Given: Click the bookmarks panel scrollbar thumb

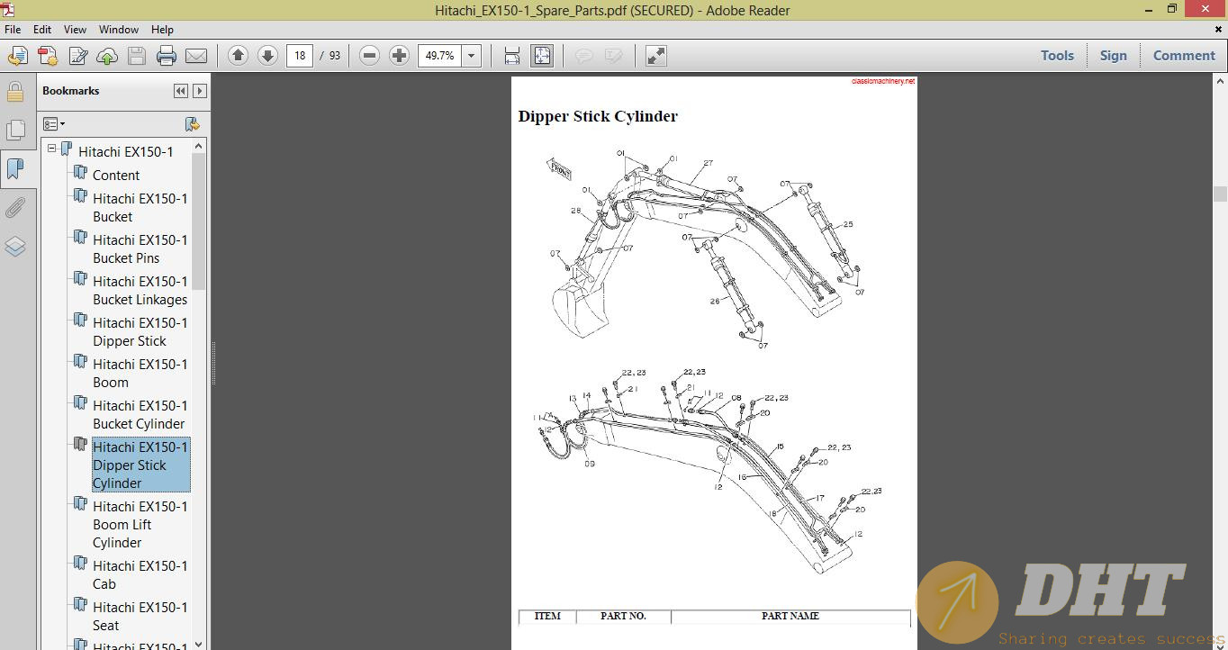Looking at the screenshot, I should [x=200, y=221].
